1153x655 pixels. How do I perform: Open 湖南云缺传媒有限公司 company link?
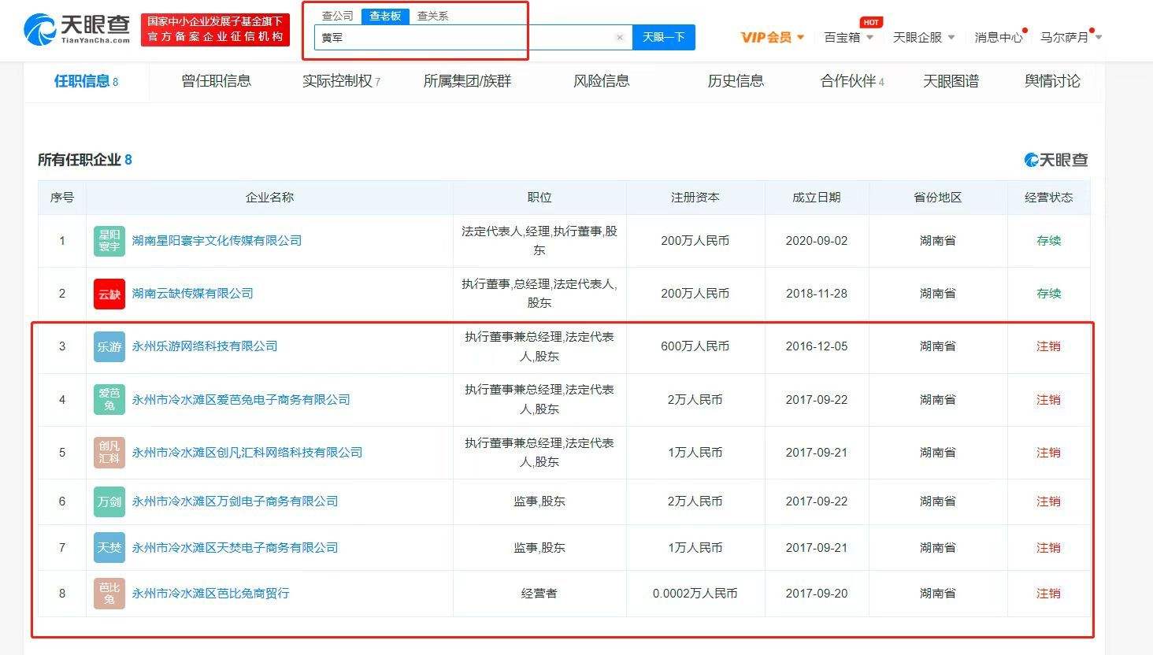(x=192, y=294)
